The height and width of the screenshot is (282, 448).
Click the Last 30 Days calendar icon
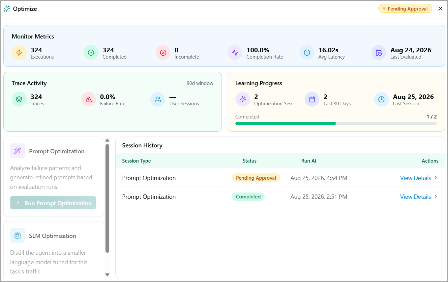point(312,99)
